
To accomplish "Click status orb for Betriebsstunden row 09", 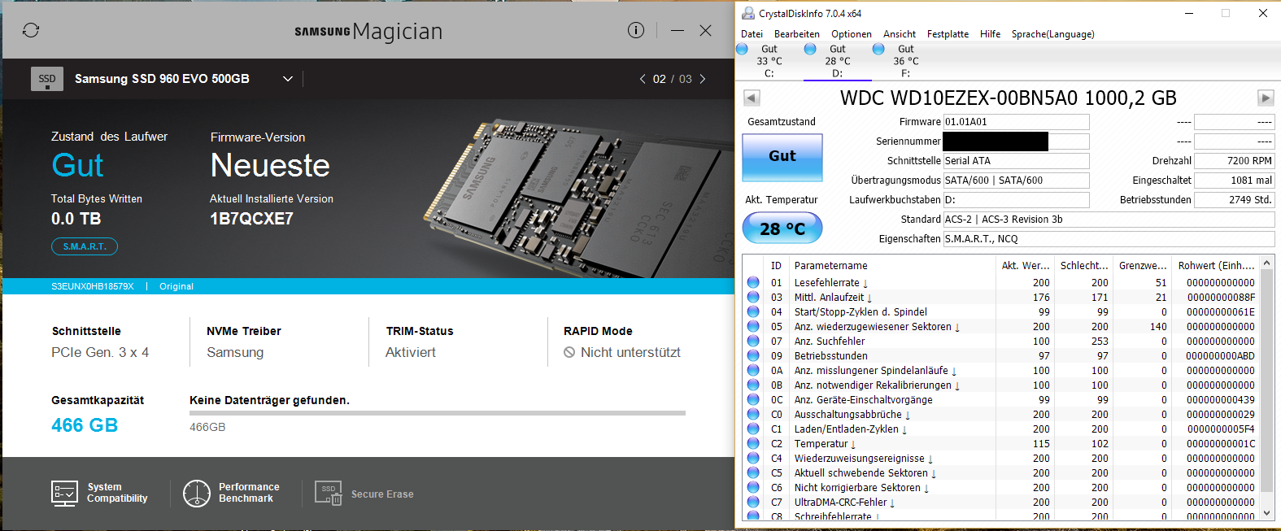I will click(753, 355).
